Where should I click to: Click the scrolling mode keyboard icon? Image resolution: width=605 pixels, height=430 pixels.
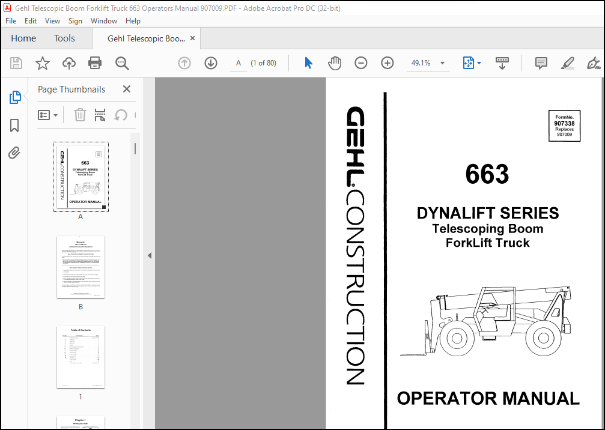tap(502, 63)
